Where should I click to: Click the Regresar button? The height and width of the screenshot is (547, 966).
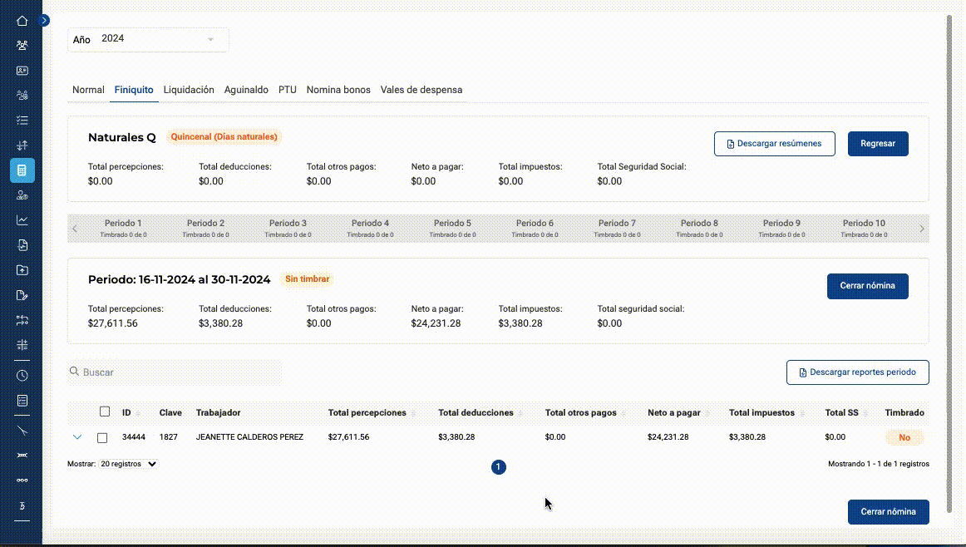[878, 144]
